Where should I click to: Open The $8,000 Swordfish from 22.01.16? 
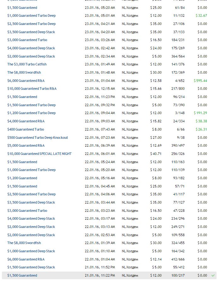[24, 243]
